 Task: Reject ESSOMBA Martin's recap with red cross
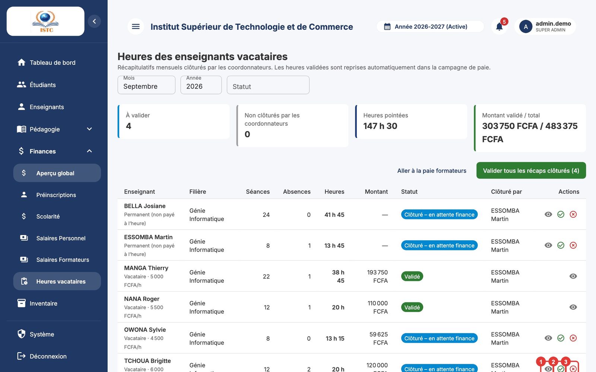point(573,245)
